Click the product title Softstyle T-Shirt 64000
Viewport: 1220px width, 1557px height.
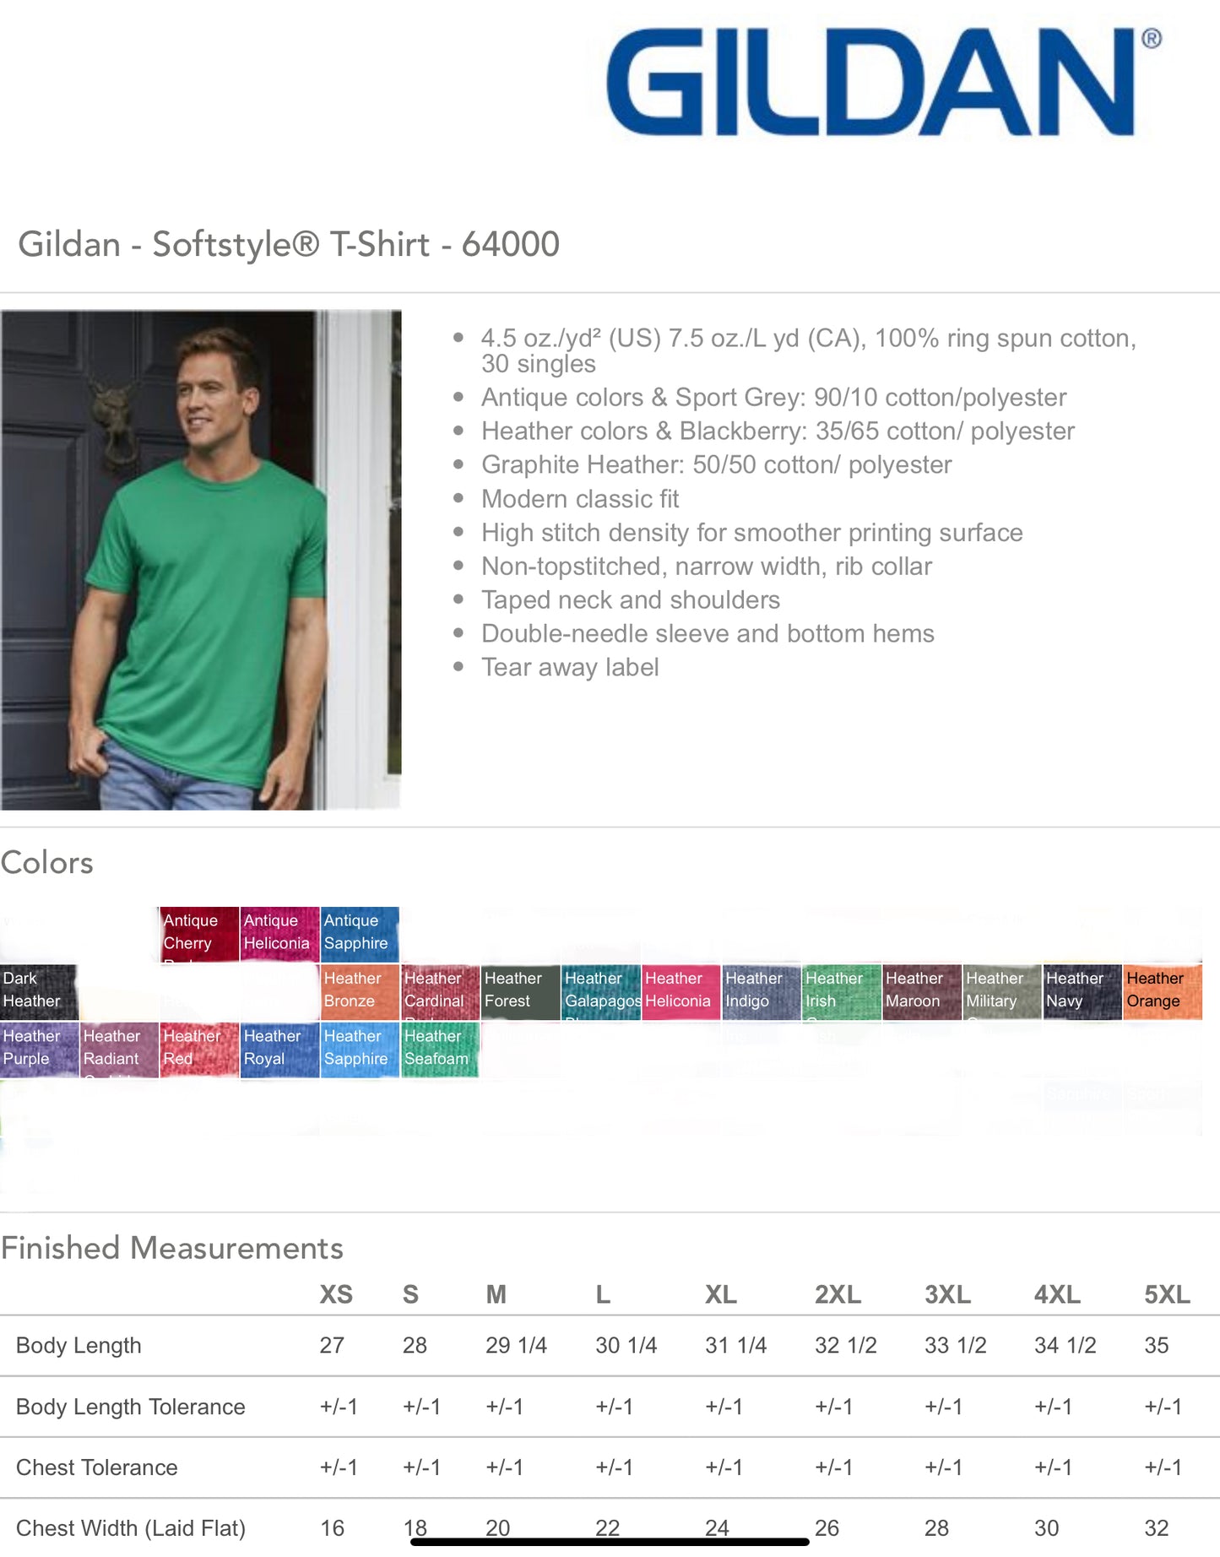[289, 245]
